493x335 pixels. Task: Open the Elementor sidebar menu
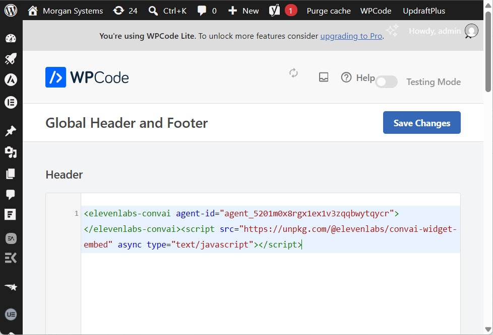coord(11,102)
